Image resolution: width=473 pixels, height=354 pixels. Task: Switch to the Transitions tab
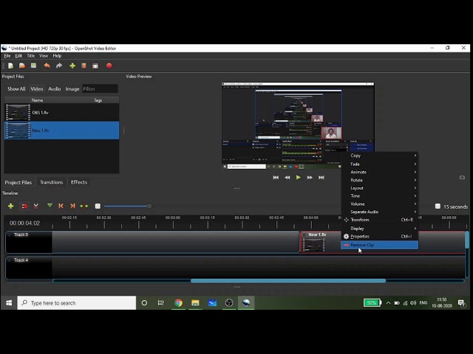51,182
